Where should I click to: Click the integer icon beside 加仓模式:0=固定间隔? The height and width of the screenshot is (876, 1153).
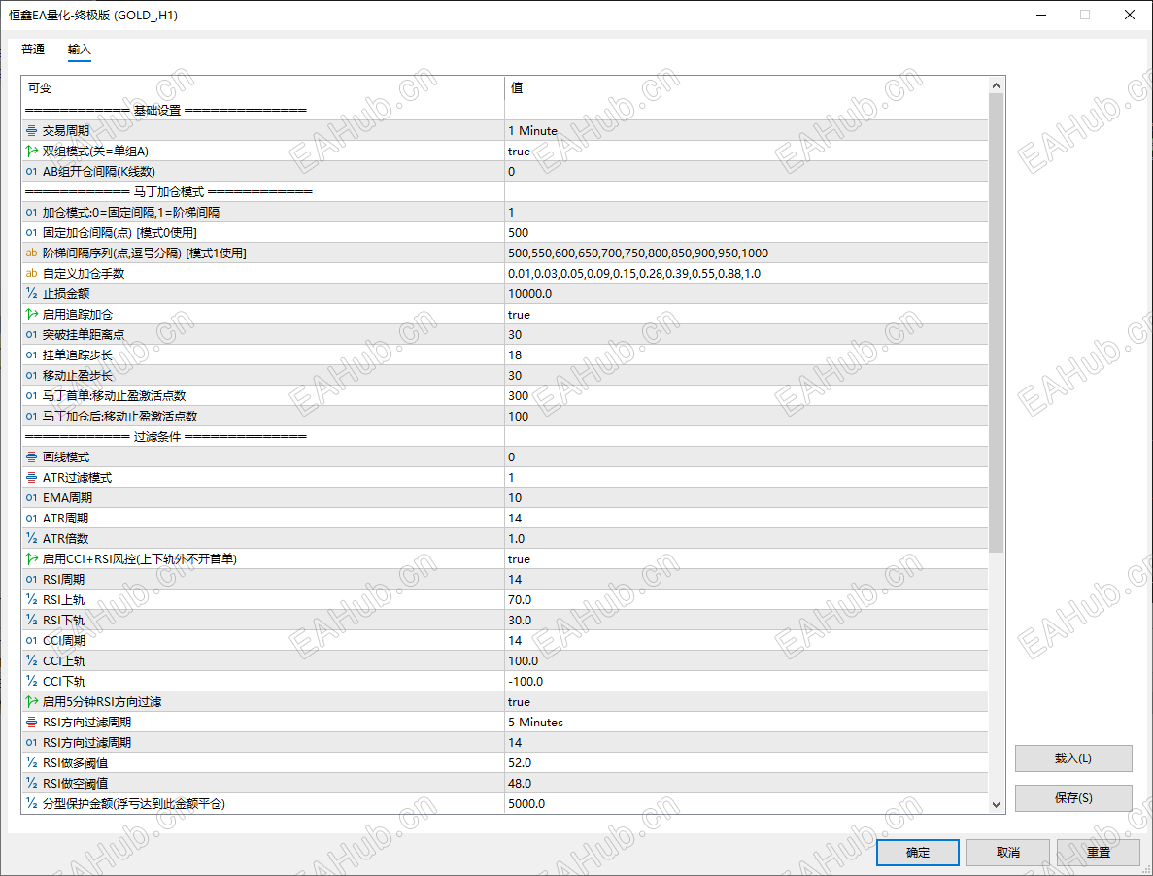coord(32,213)
